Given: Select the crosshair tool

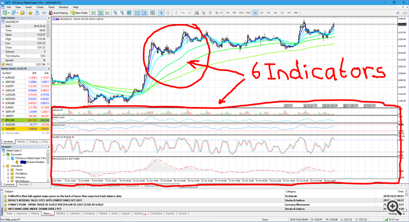Looking at the screenshot, I should 169,13.
